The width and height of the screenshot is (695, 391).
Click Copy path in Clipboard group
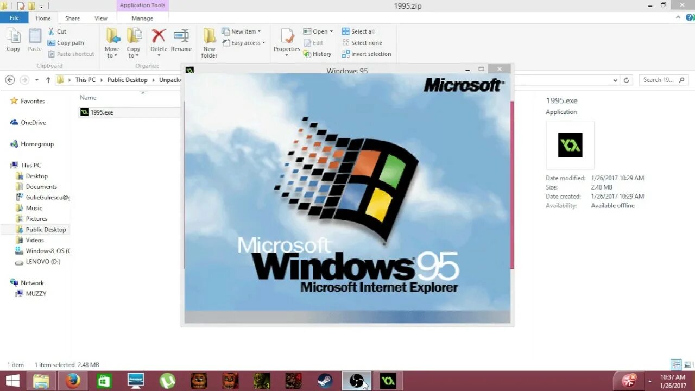(65, 43)
